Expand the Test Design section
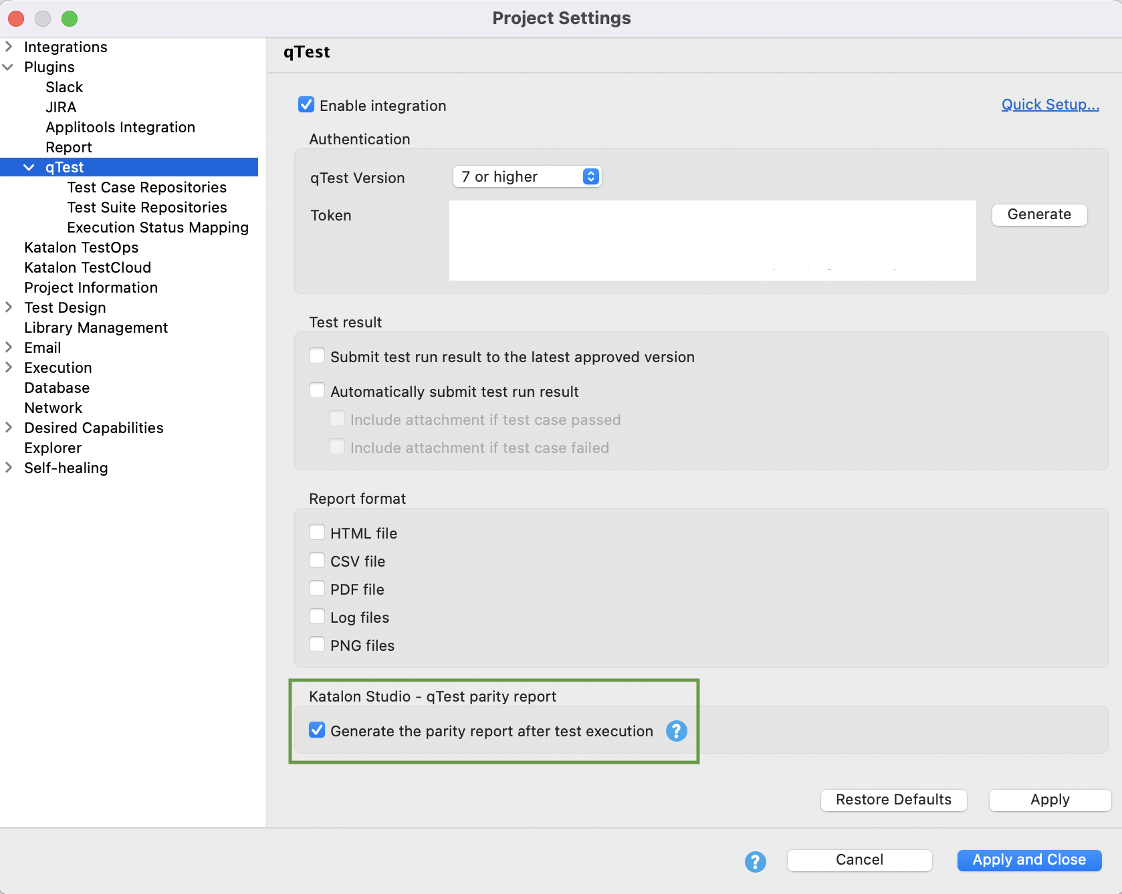Image resolution: width=1122 pixels, height=894 pixels. pos(8,307)
